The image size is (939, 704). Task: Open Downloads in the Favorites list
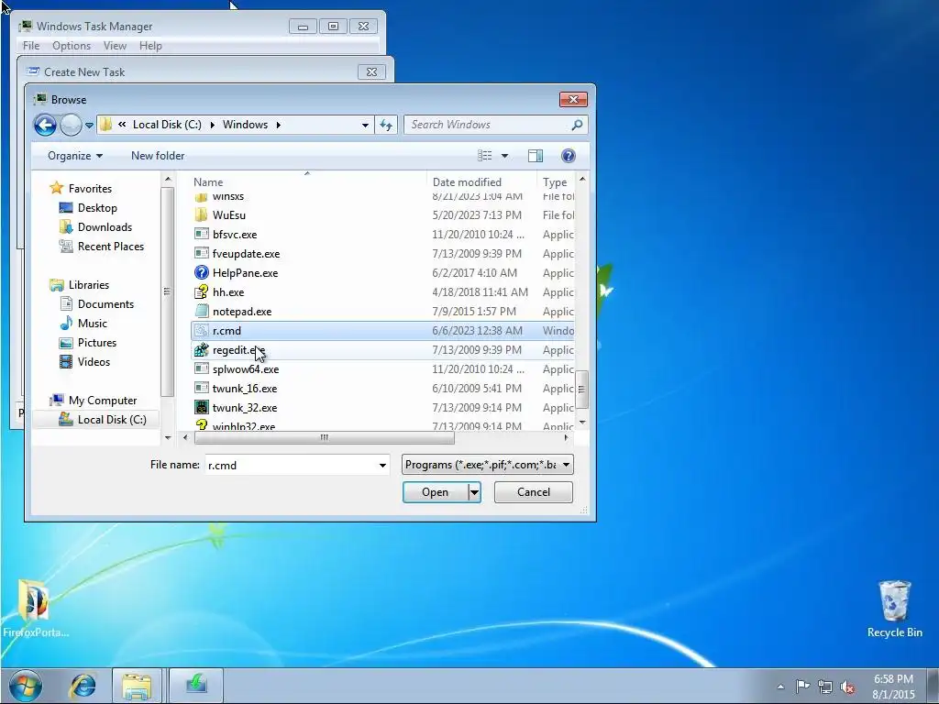tap(105, 227)
